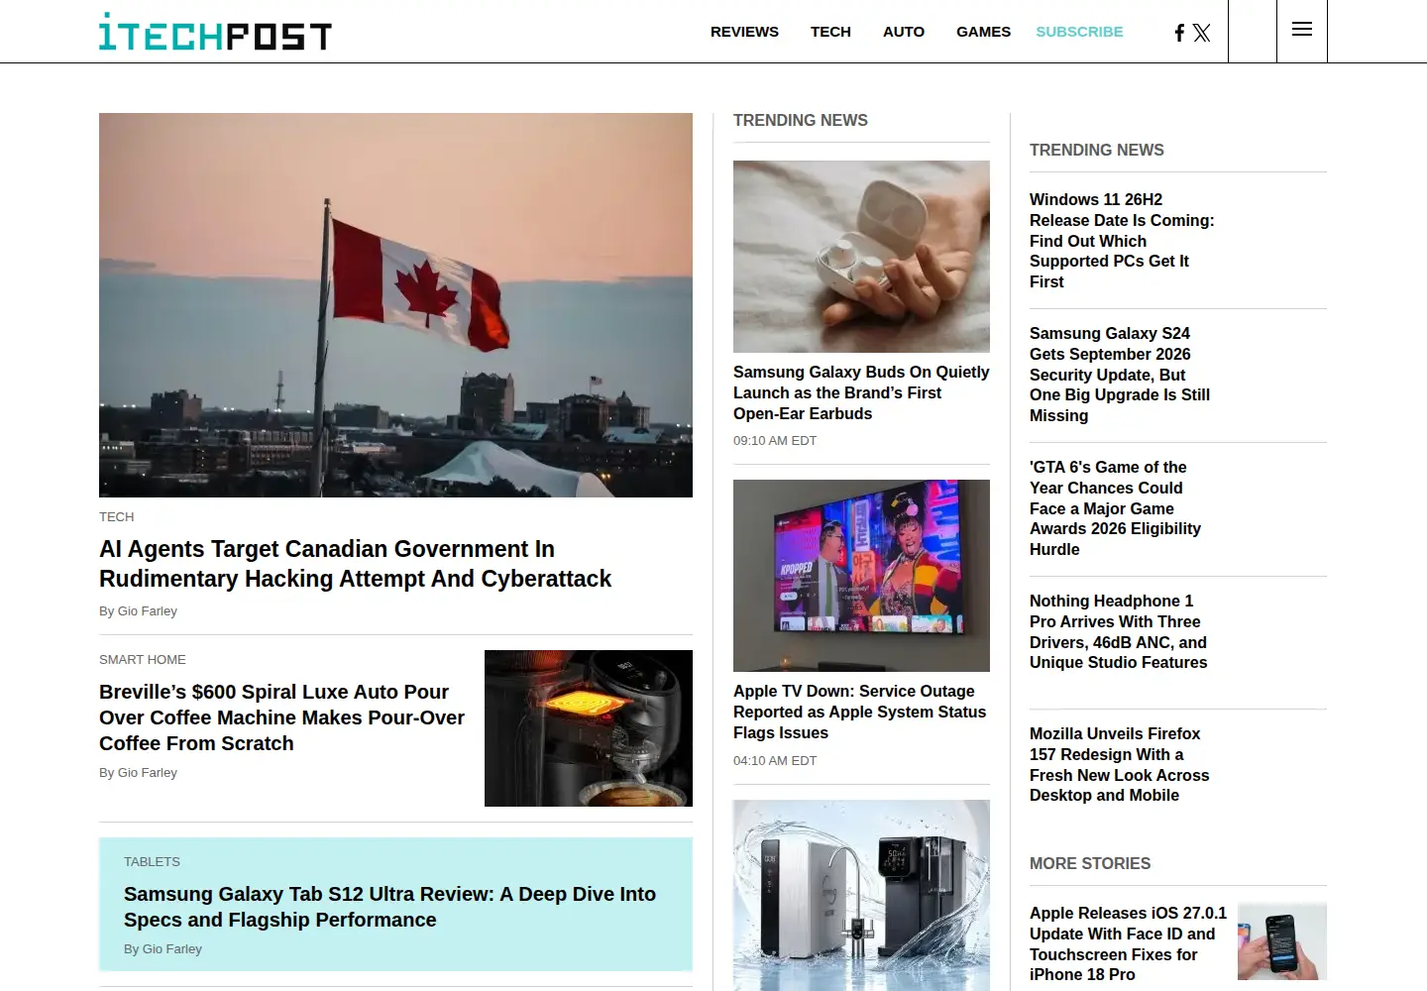This screenshot has width=1427, height=991.
Task: Click the 09:10 AM EDT timestamp
Action: (x=775, y=440)
